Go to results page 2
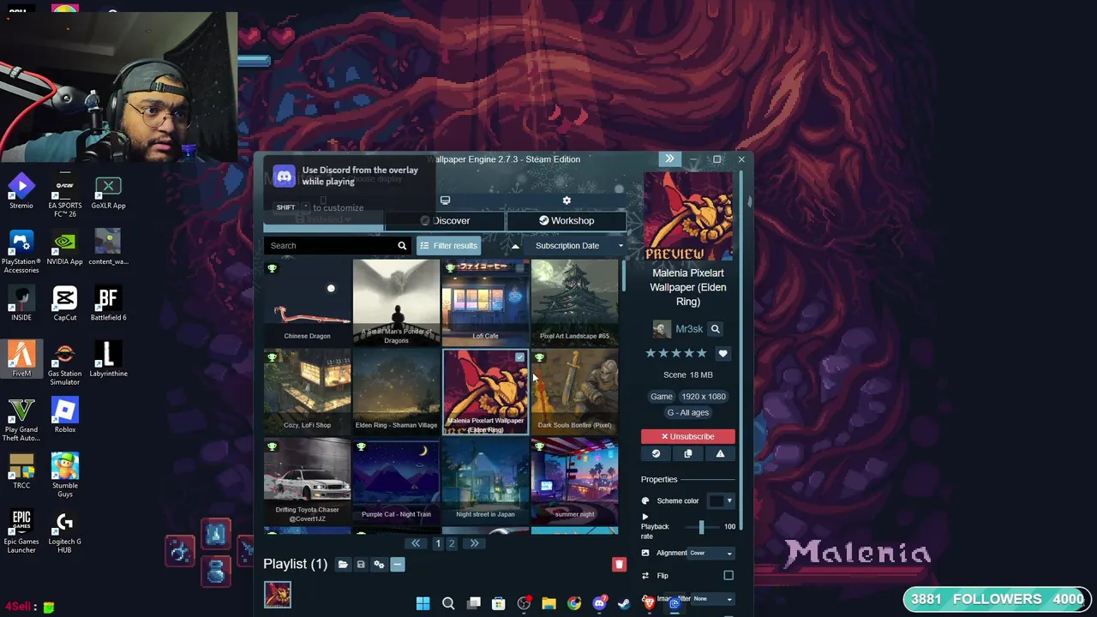 [x=452, y=543]
